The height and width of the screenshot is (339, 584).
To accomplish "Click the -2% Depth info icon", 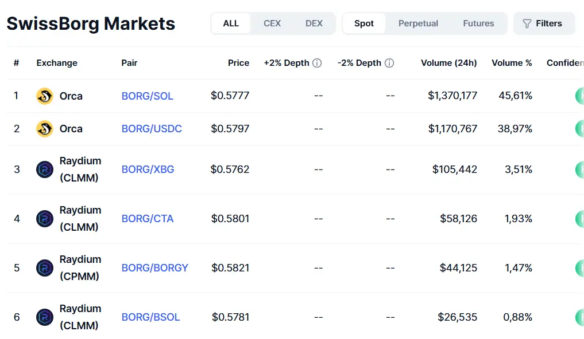I will point(389,63).
